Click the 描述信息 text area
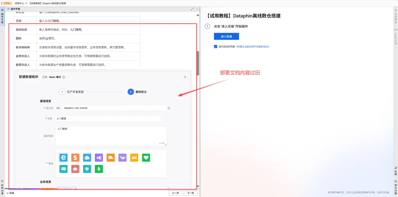Image resolution: width=398 pixels, height=197 pixels. [111, 136]
